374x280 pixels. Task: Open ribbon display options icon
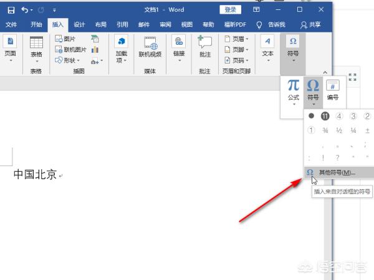(x=256, y=9)
